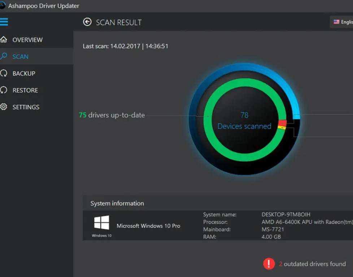Click the Last scan date and time
This screenshot has width=353, height=277.
click(125, 46)
